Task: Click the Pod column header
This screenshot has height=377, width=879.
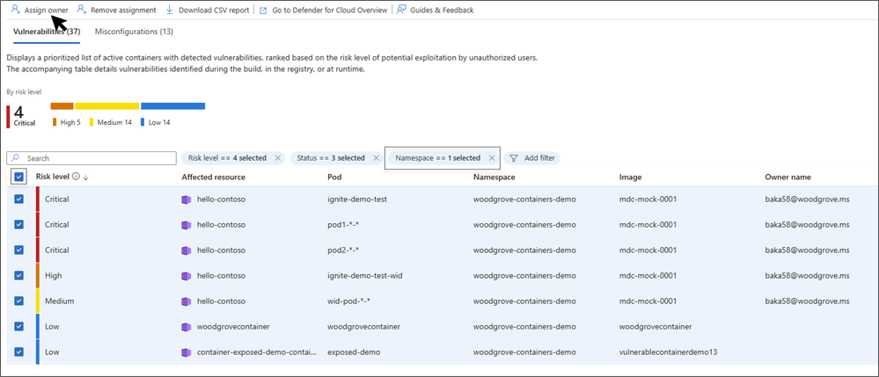Action: (334, 177)
